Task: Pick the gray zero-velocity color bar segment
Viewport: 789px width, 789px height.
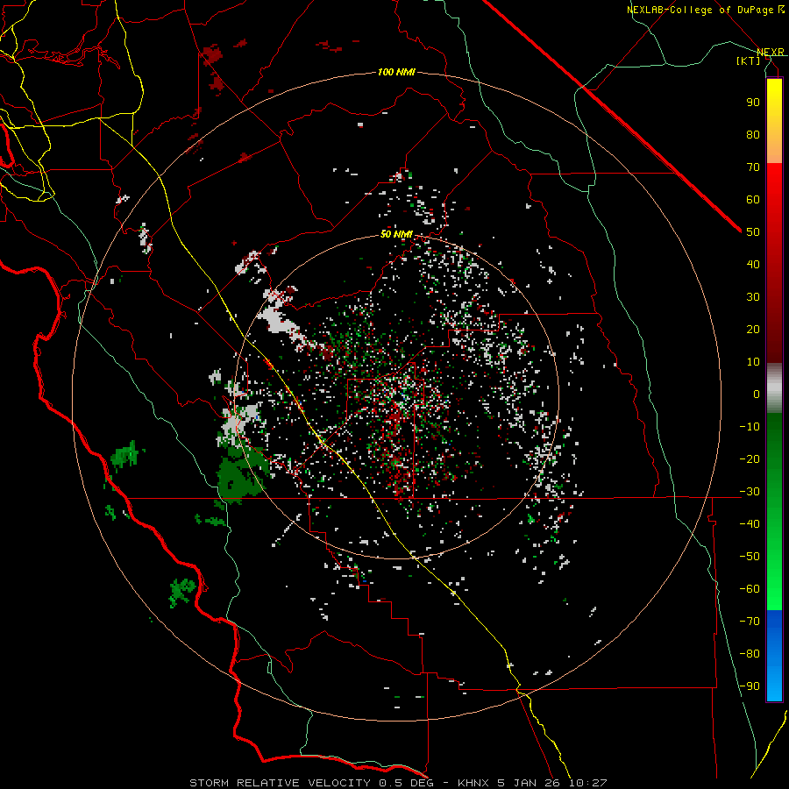Action: [774, 388]
